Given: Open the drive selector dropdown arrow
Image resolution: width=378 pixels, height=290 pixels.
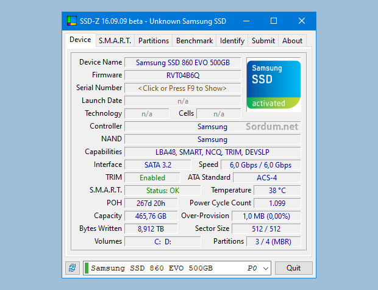Looking at the screenshot, I should (x=266, y=268).
